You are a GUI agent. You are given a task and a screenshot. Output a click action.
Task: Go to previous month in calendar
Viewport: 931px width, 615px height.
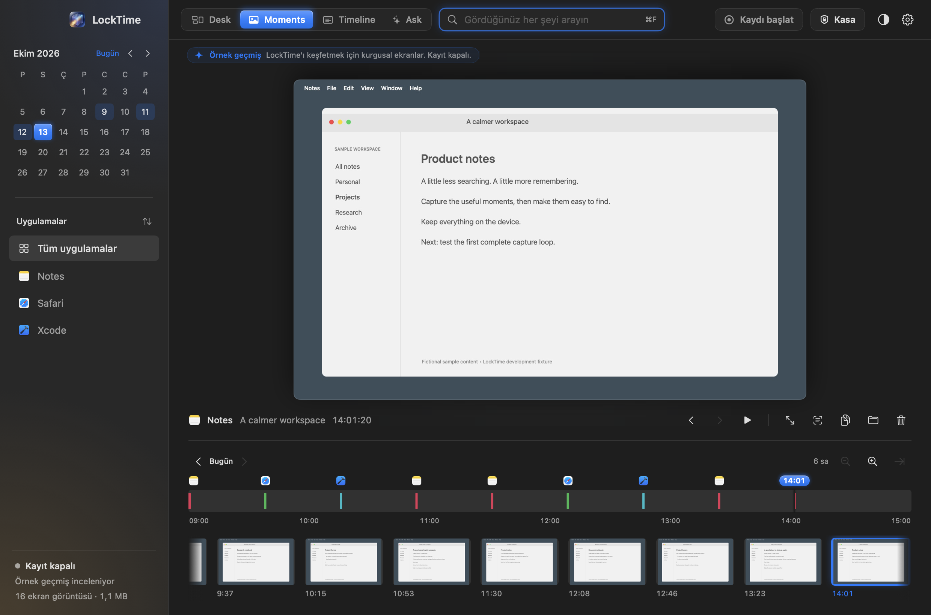130,53
